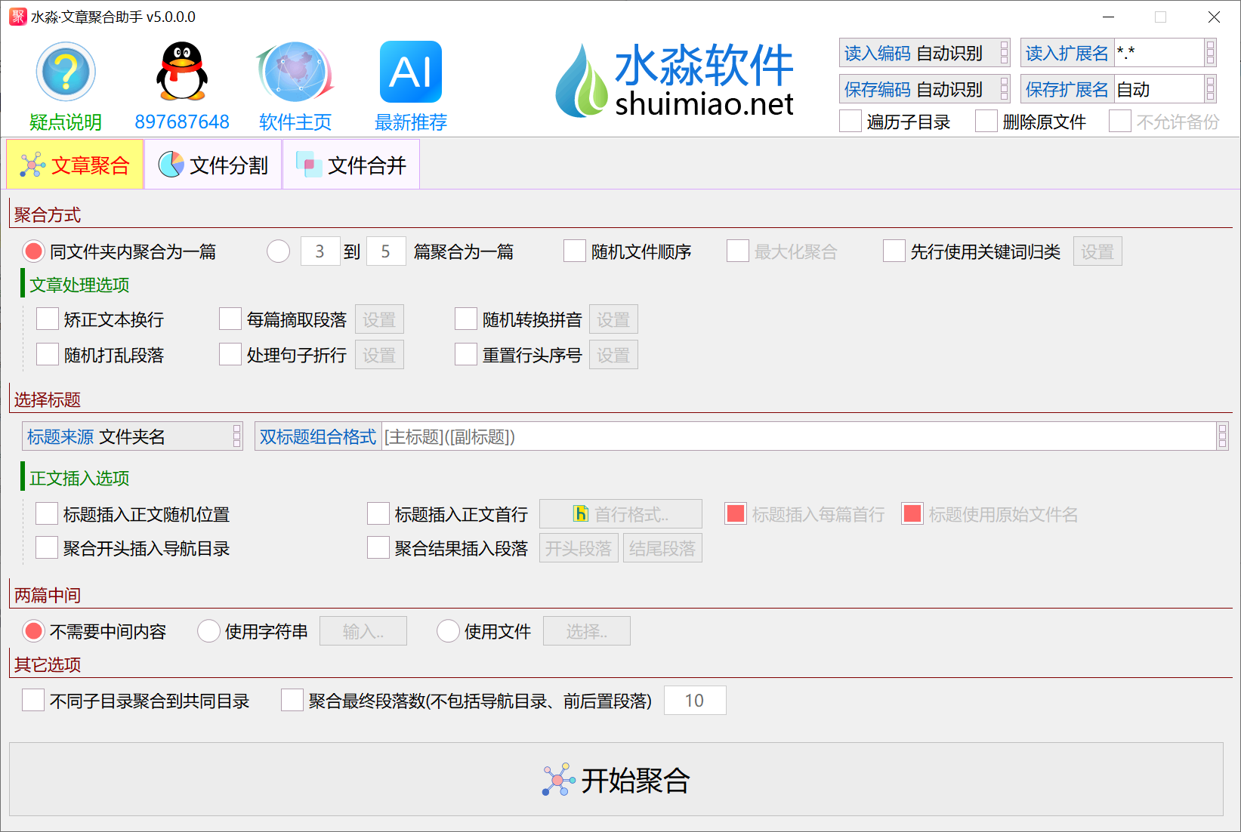Click 设置 beside 先行使用关键词归类
The image size is (1241, 832).
point(1097,251)
